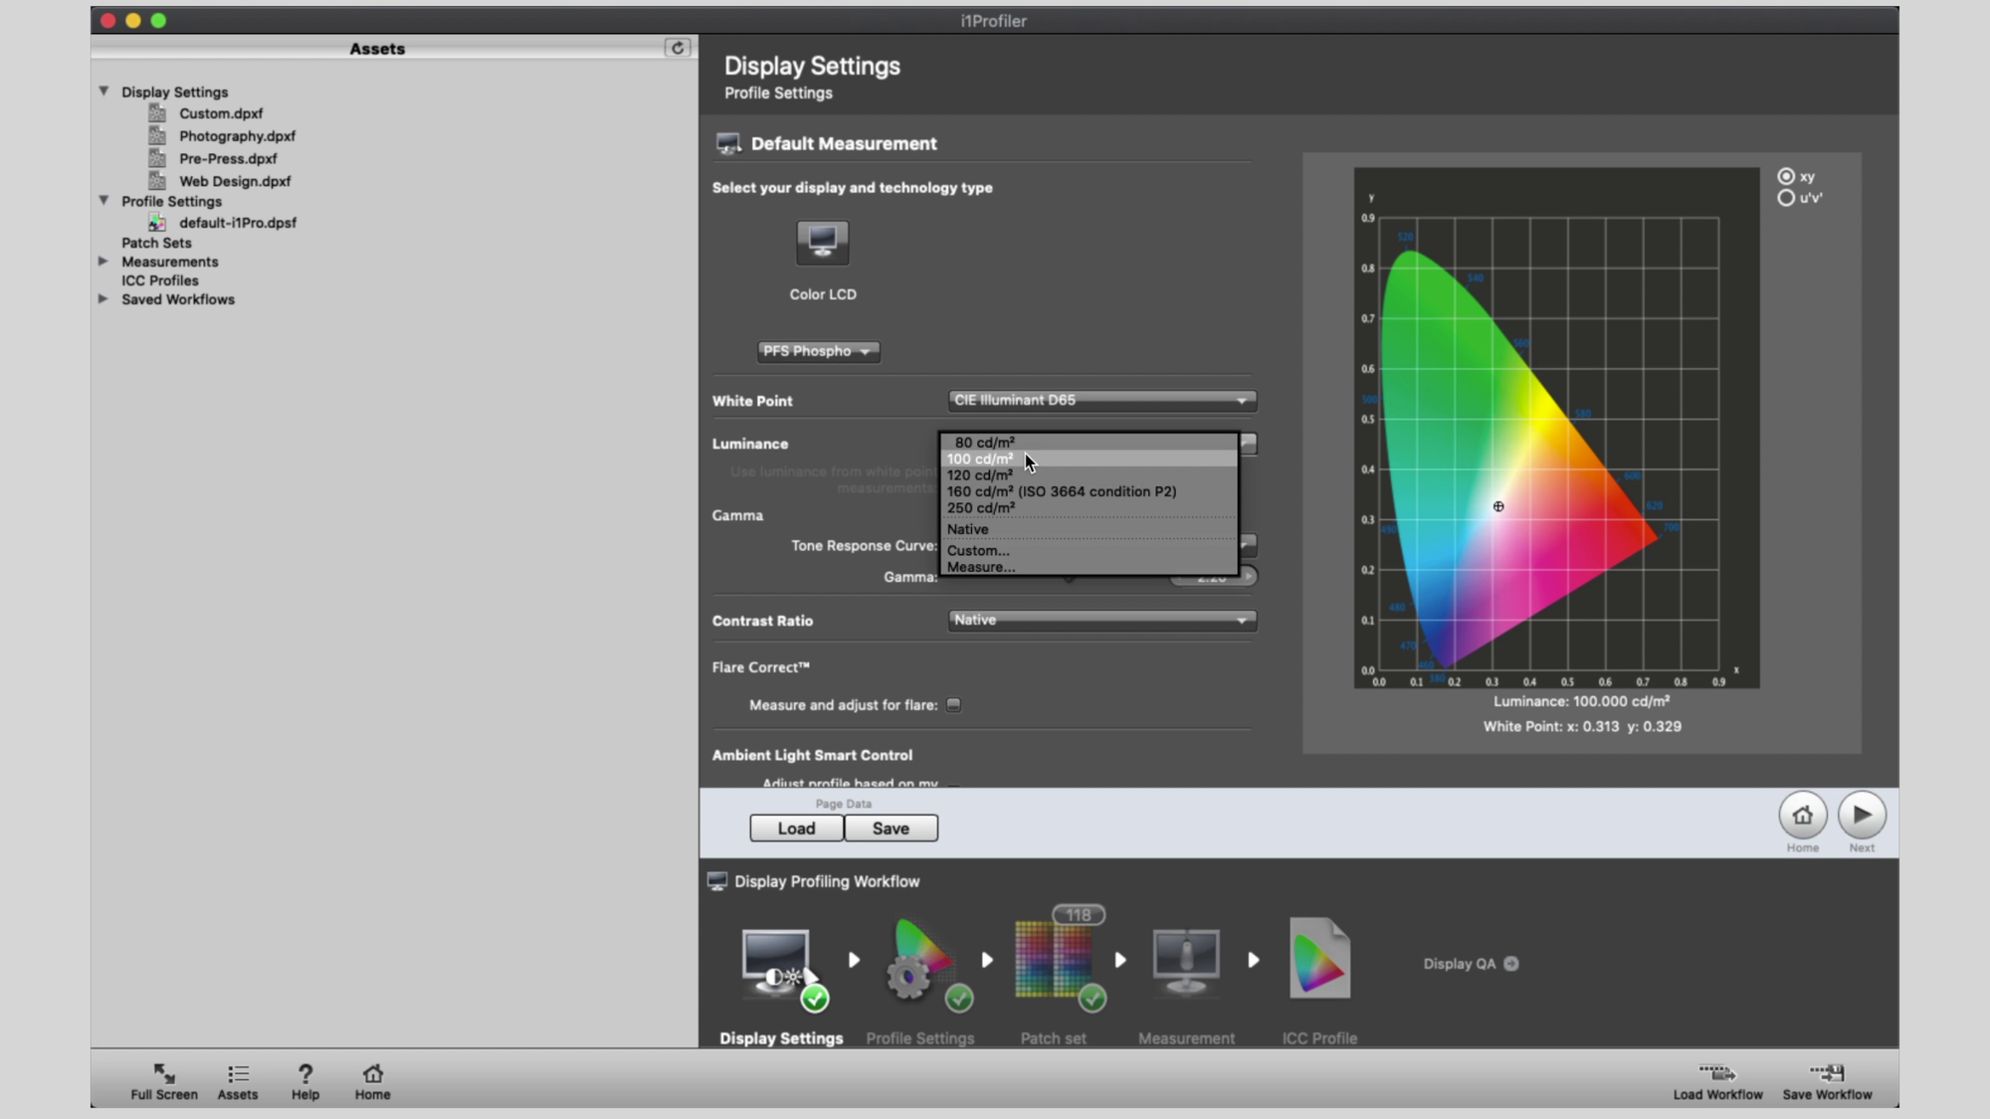
Task: Select the u'v' chromaticity radio button
Action: click(1786, 197)
